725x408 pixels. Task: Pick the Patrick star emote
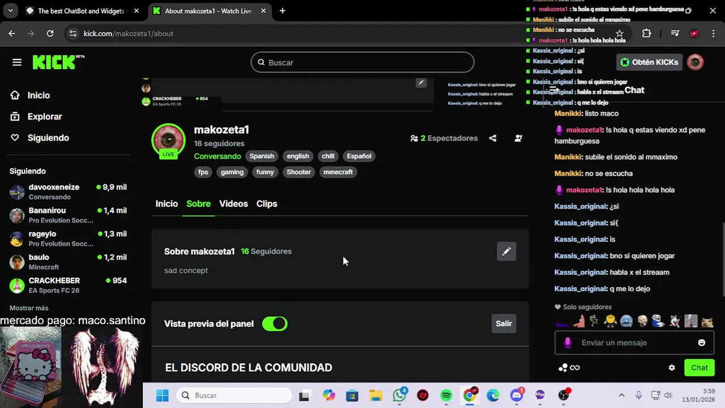pos(578,321)
